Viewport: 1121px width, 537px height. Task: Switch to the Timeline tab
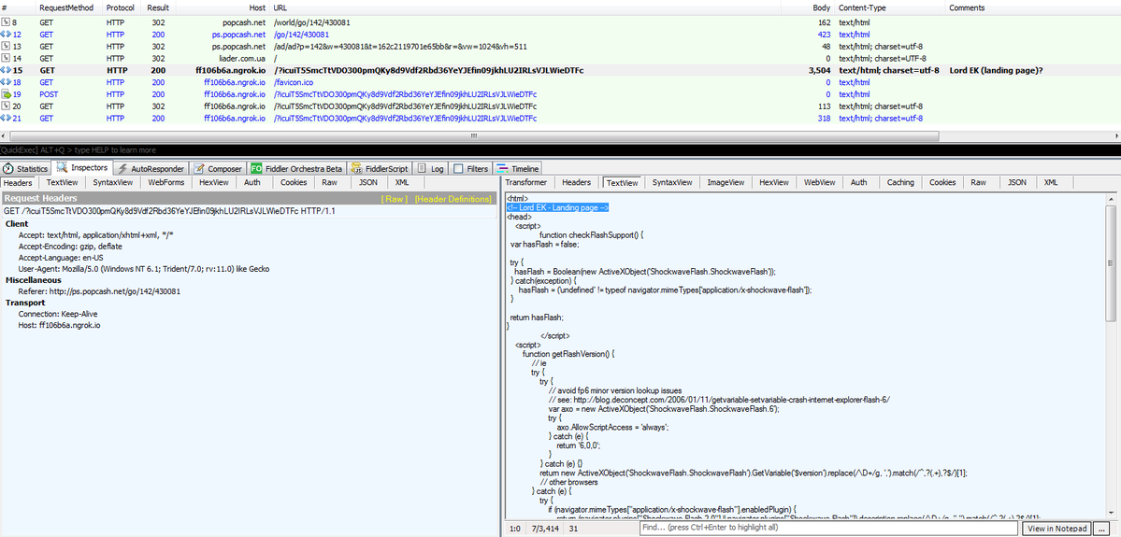pos(519,169)
